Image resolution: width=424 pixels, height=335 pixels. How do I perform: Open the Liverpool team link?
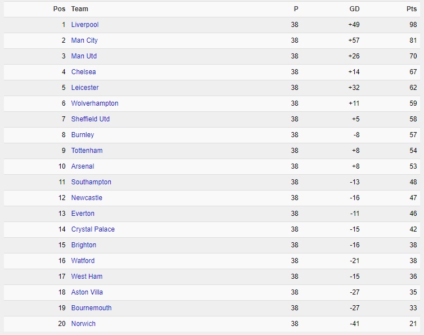85,25
